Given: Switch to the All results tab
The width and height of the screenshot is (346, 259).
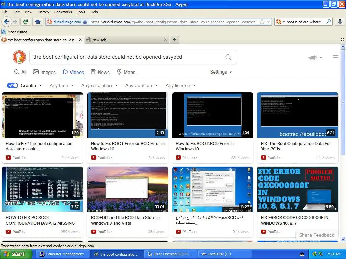Looking at the screenshot, I should [x=20, y=72].
